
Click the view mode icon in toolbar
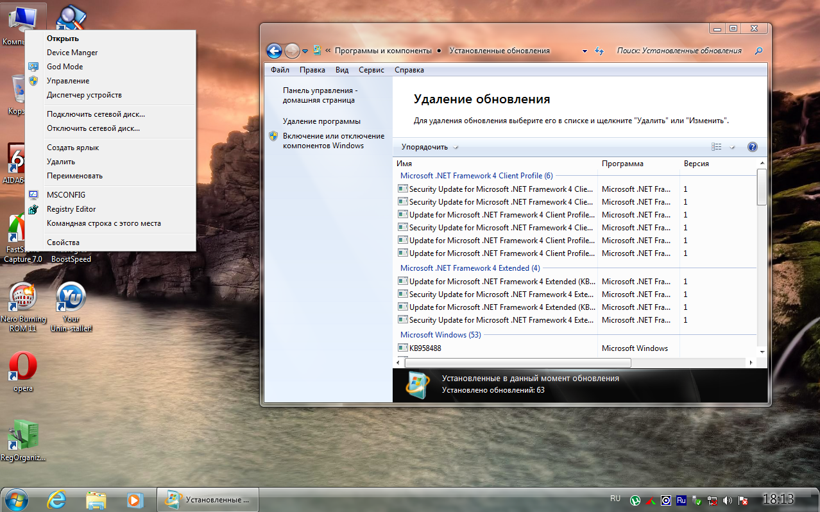717,147
